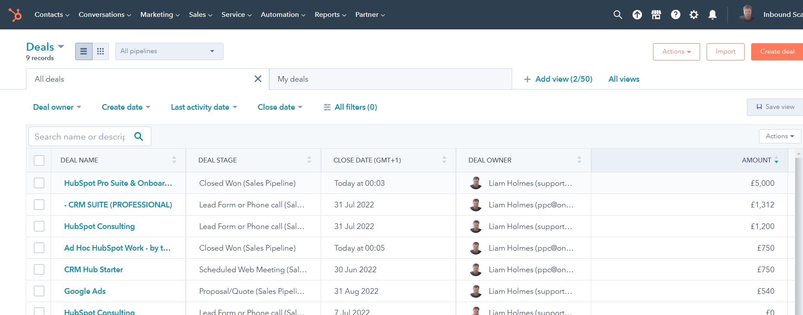Open CRM SUITE (PROFESSIONAL) deal
Screen dimensions: 803x315
click(118, 205)
